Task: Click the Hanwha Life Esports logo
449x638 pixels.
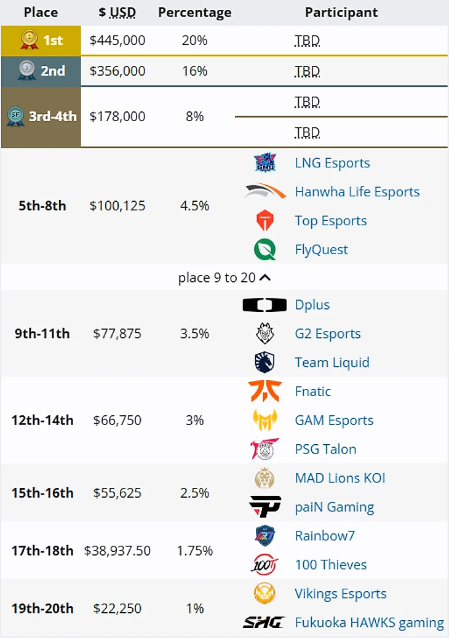Action: click(265, 192)
